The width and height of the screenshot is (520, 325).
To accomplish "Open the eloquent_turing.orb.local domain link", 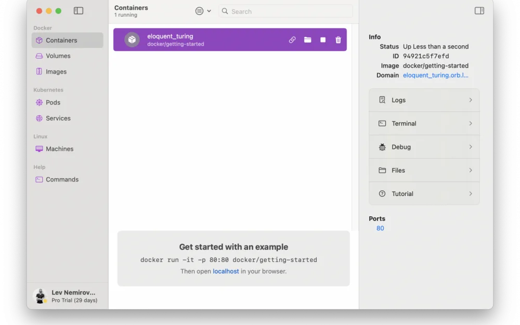I will pos(435,75).
